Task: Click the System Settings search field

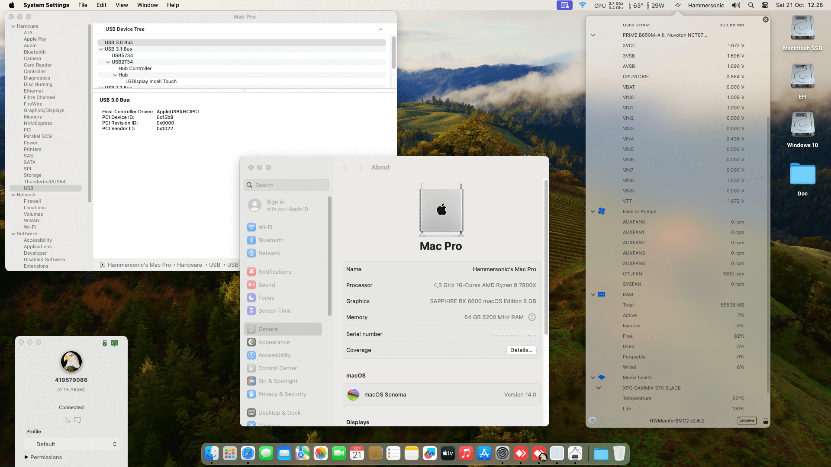Action: point(286,185)
